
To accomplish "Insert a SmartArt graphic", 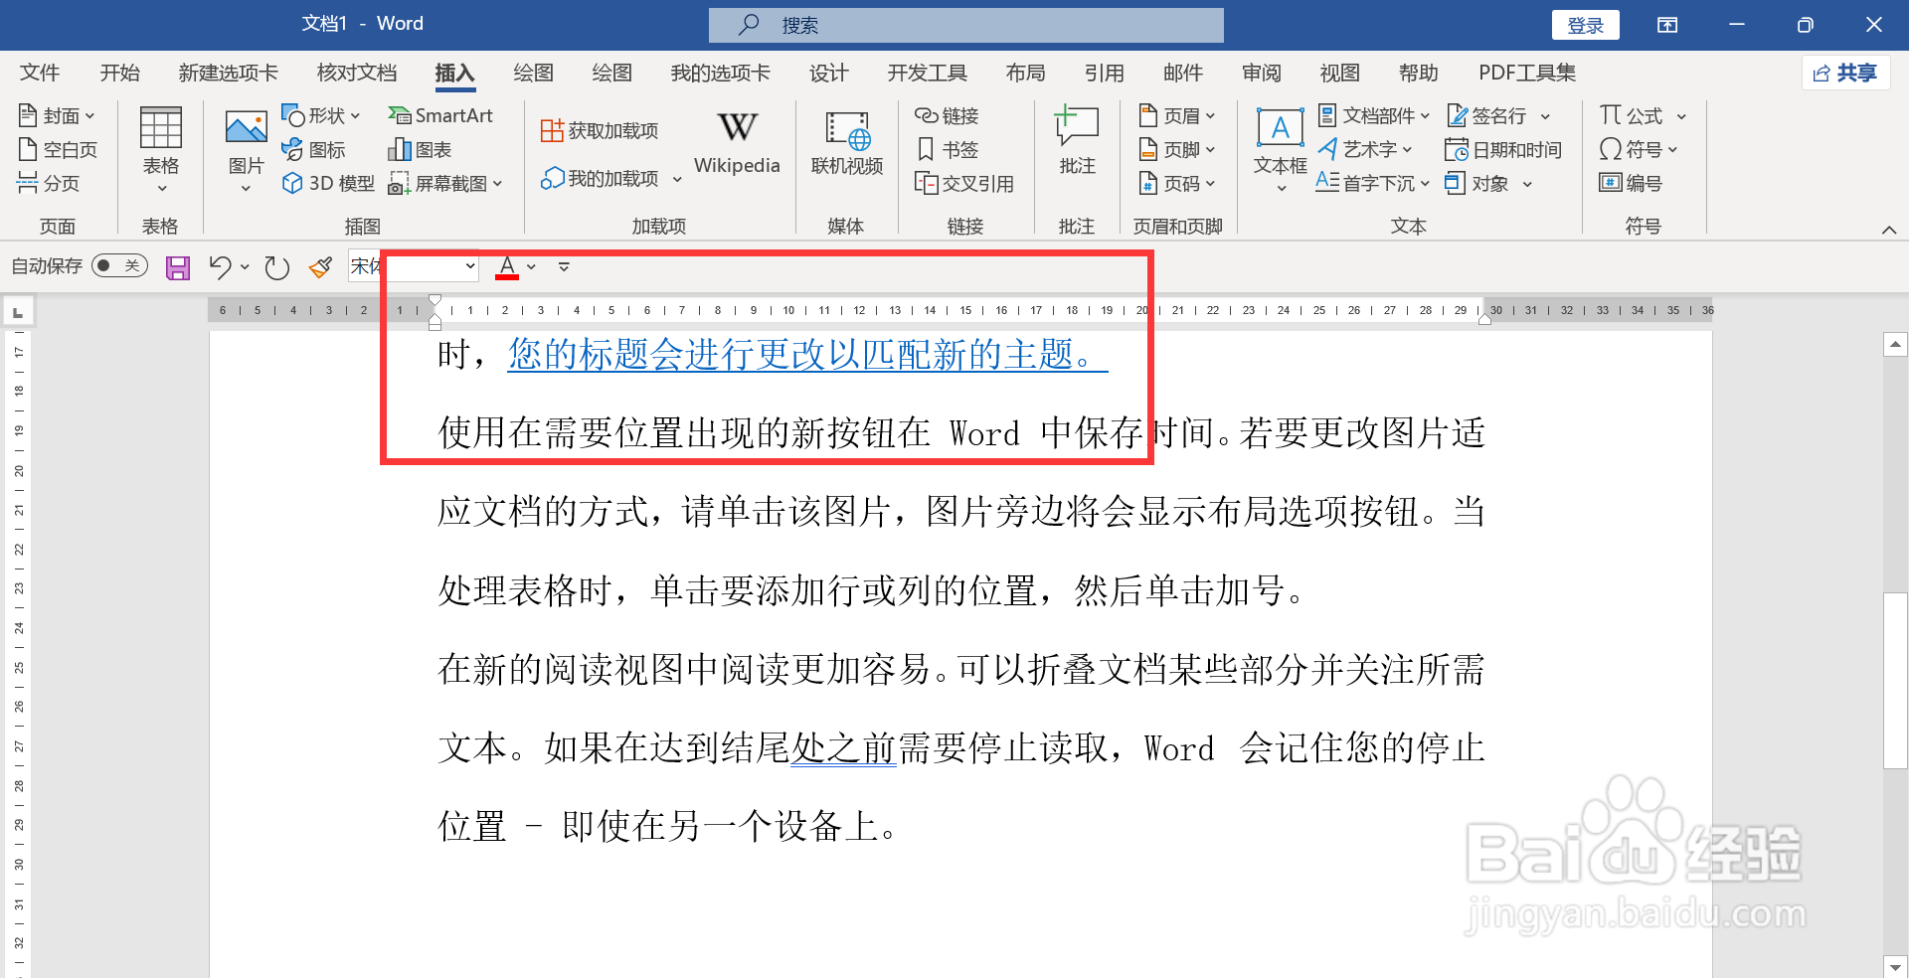I will [440, 116].
